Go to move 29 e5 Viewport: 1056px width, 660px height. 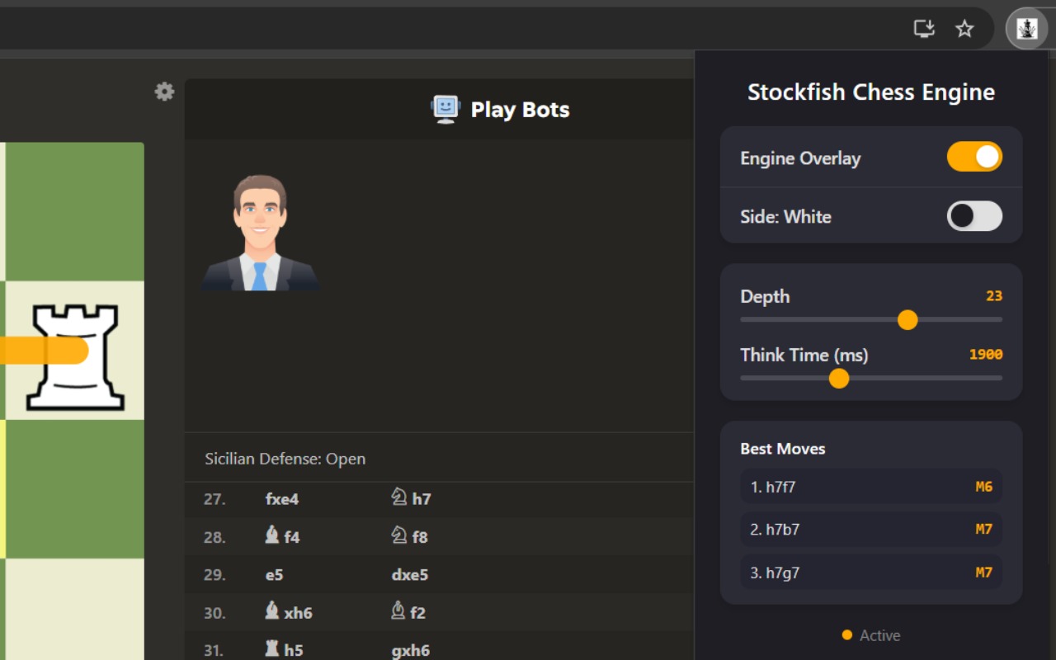tap(274, 575)
